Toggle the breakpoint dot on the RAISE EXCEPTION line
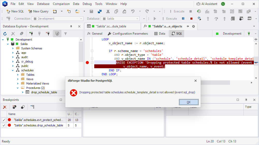 tap(87, 63)
